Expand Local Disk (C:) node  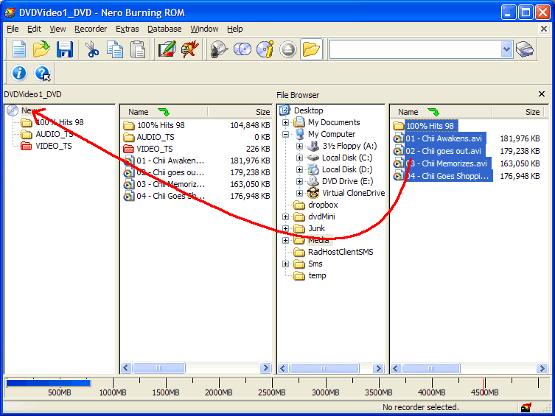click(299, 158)
